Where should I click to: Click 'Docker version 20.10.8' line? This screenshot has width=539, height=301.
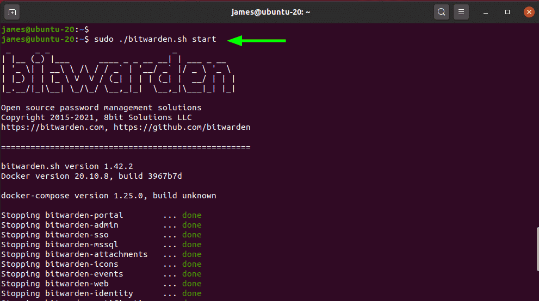pyautogui.click(x=91, y=176)
